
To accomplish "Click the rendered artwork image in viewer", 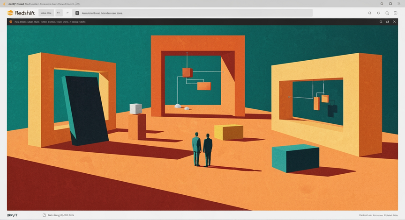I will point(202,118).
